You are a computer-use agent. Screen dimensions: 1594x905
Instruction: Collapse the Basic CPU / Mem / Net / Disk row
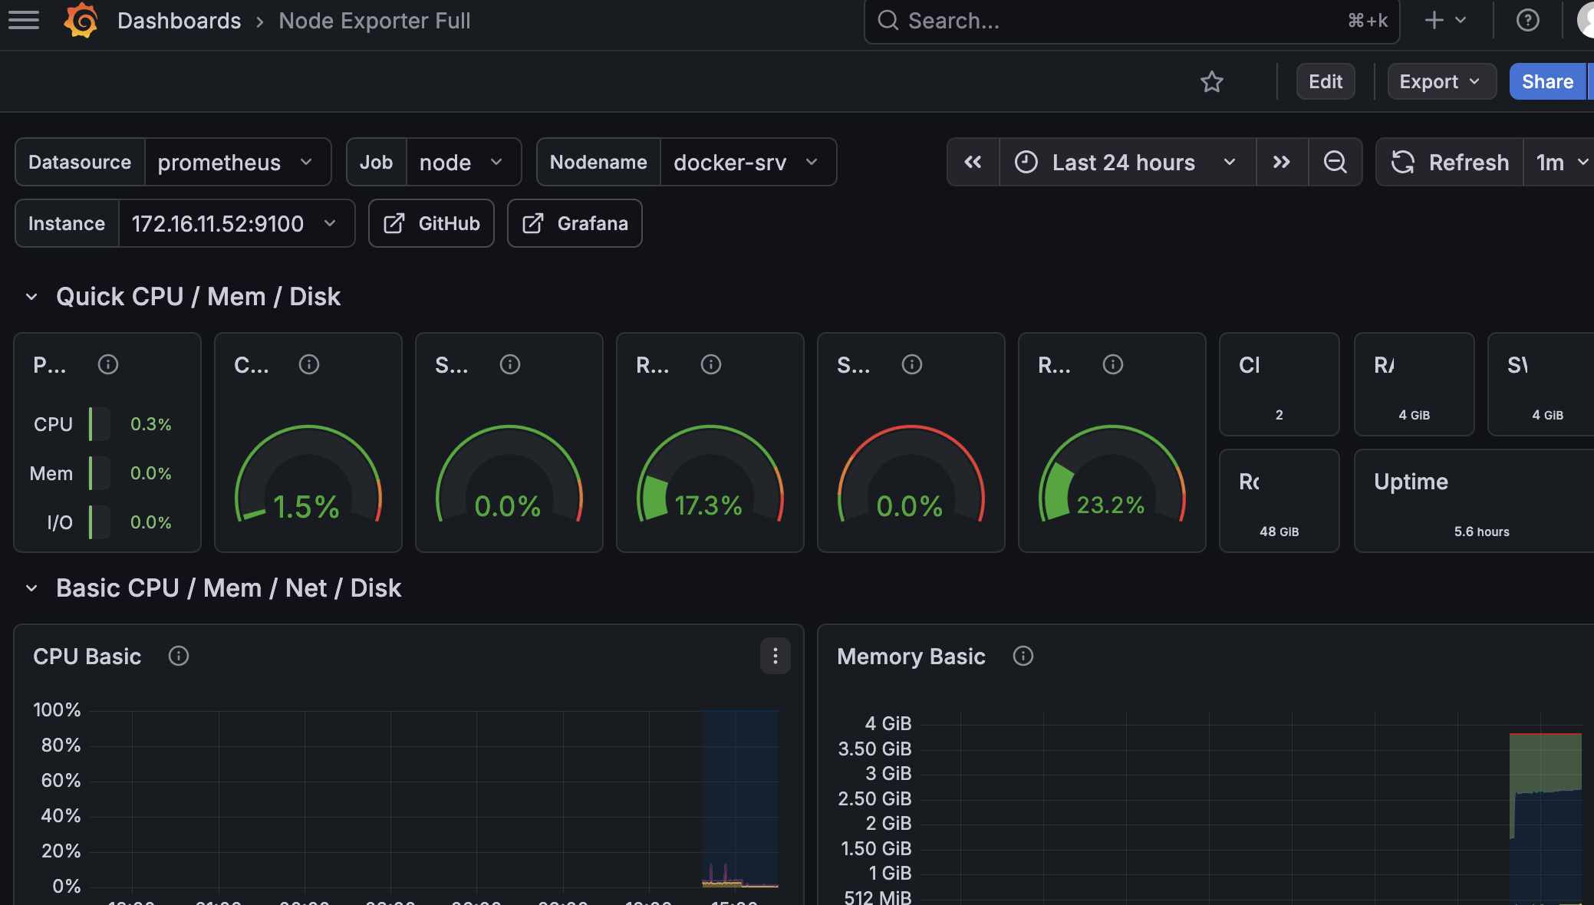(31, 588)
